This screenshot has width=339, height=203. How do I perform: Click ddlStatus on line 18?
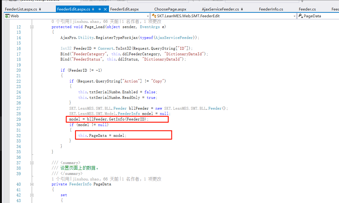pyautogui.click(x=128, y=59)
